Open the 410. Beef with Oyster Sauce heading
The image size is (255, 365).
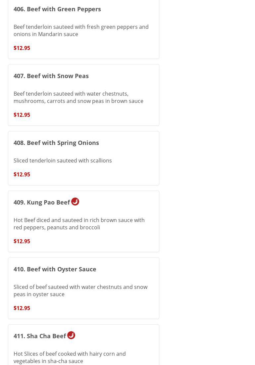pyautogui.click(x=55, y=269)
